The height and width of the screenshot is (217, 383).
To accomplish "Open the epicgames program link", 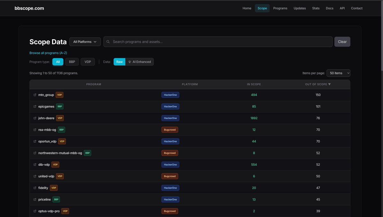I will point(46,106).
